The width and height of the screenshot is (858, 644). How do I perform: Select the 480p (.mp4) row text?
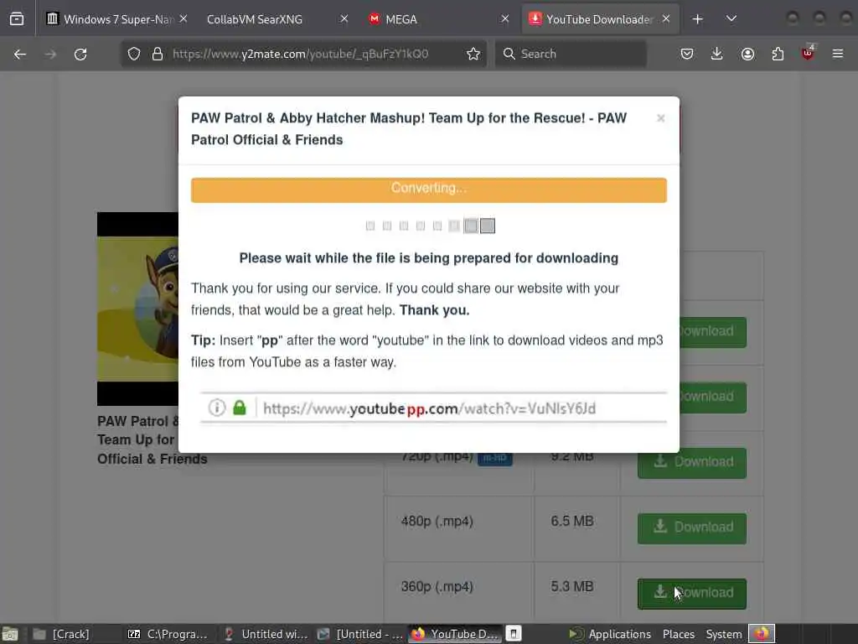(437, 521)
